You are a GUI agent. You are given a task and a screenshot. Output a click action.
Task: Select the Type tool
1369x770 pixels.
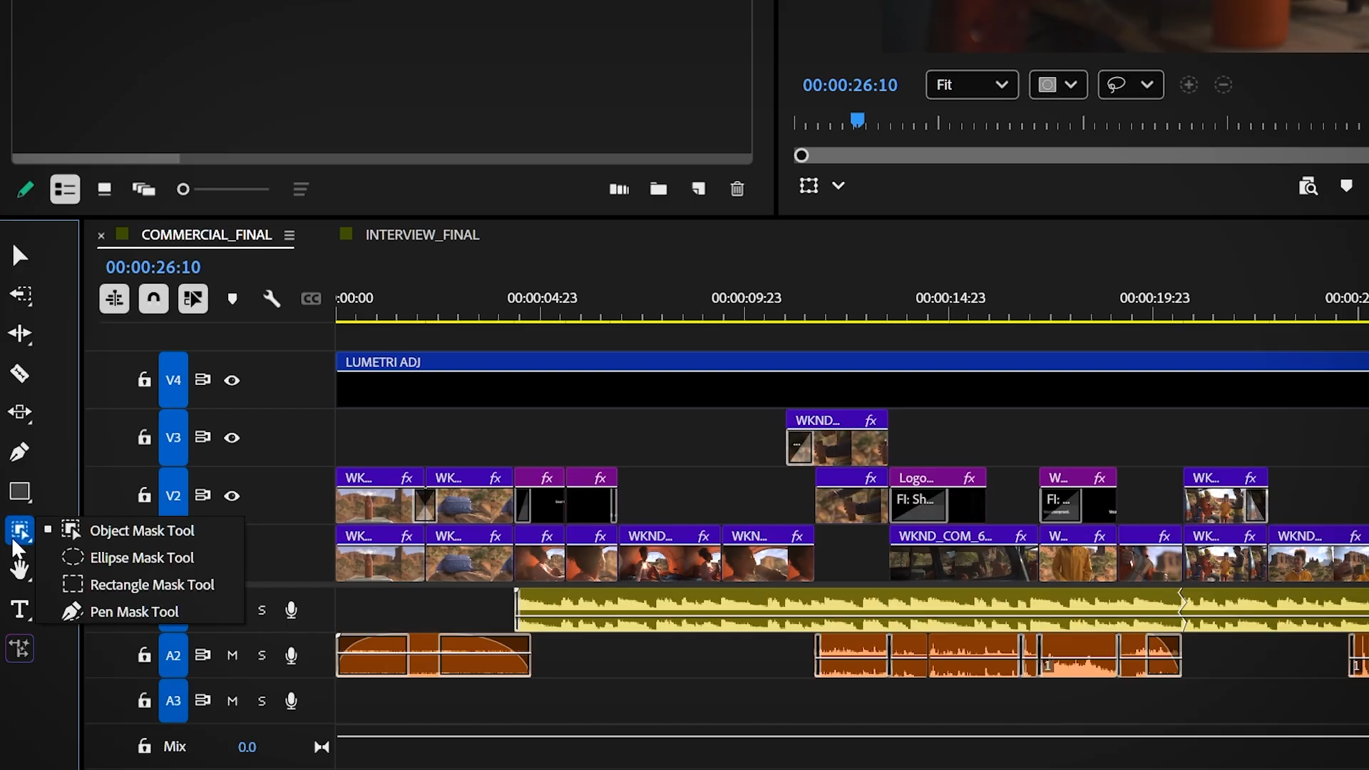pos(19,610)
